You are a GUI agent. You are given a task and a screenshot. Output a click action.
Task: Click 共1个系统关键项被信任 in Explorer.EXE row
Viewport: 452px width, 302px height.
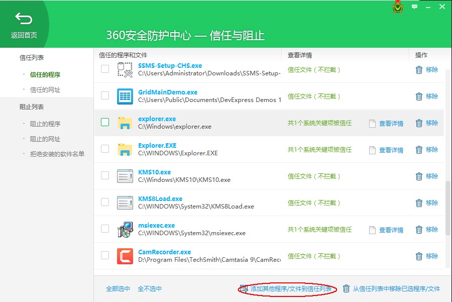319,150
